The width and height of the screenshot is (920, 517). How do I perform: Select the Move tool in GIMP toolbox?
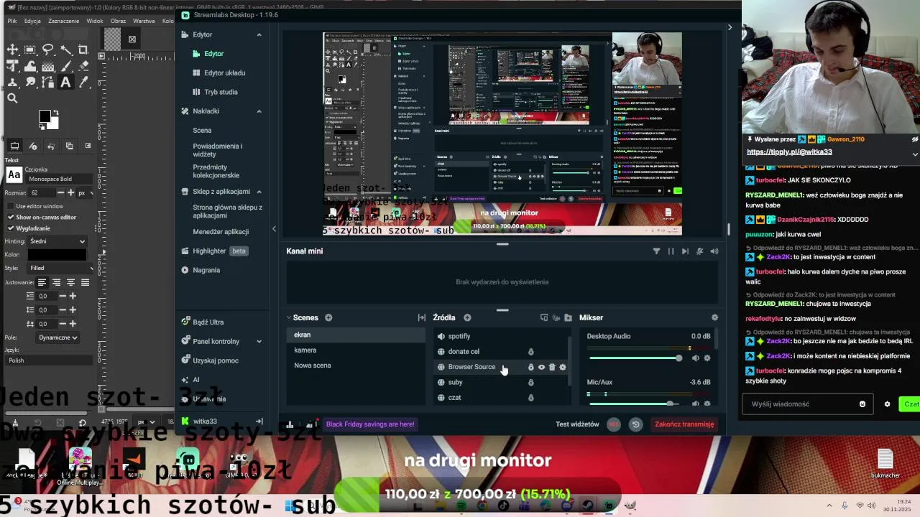12,50
